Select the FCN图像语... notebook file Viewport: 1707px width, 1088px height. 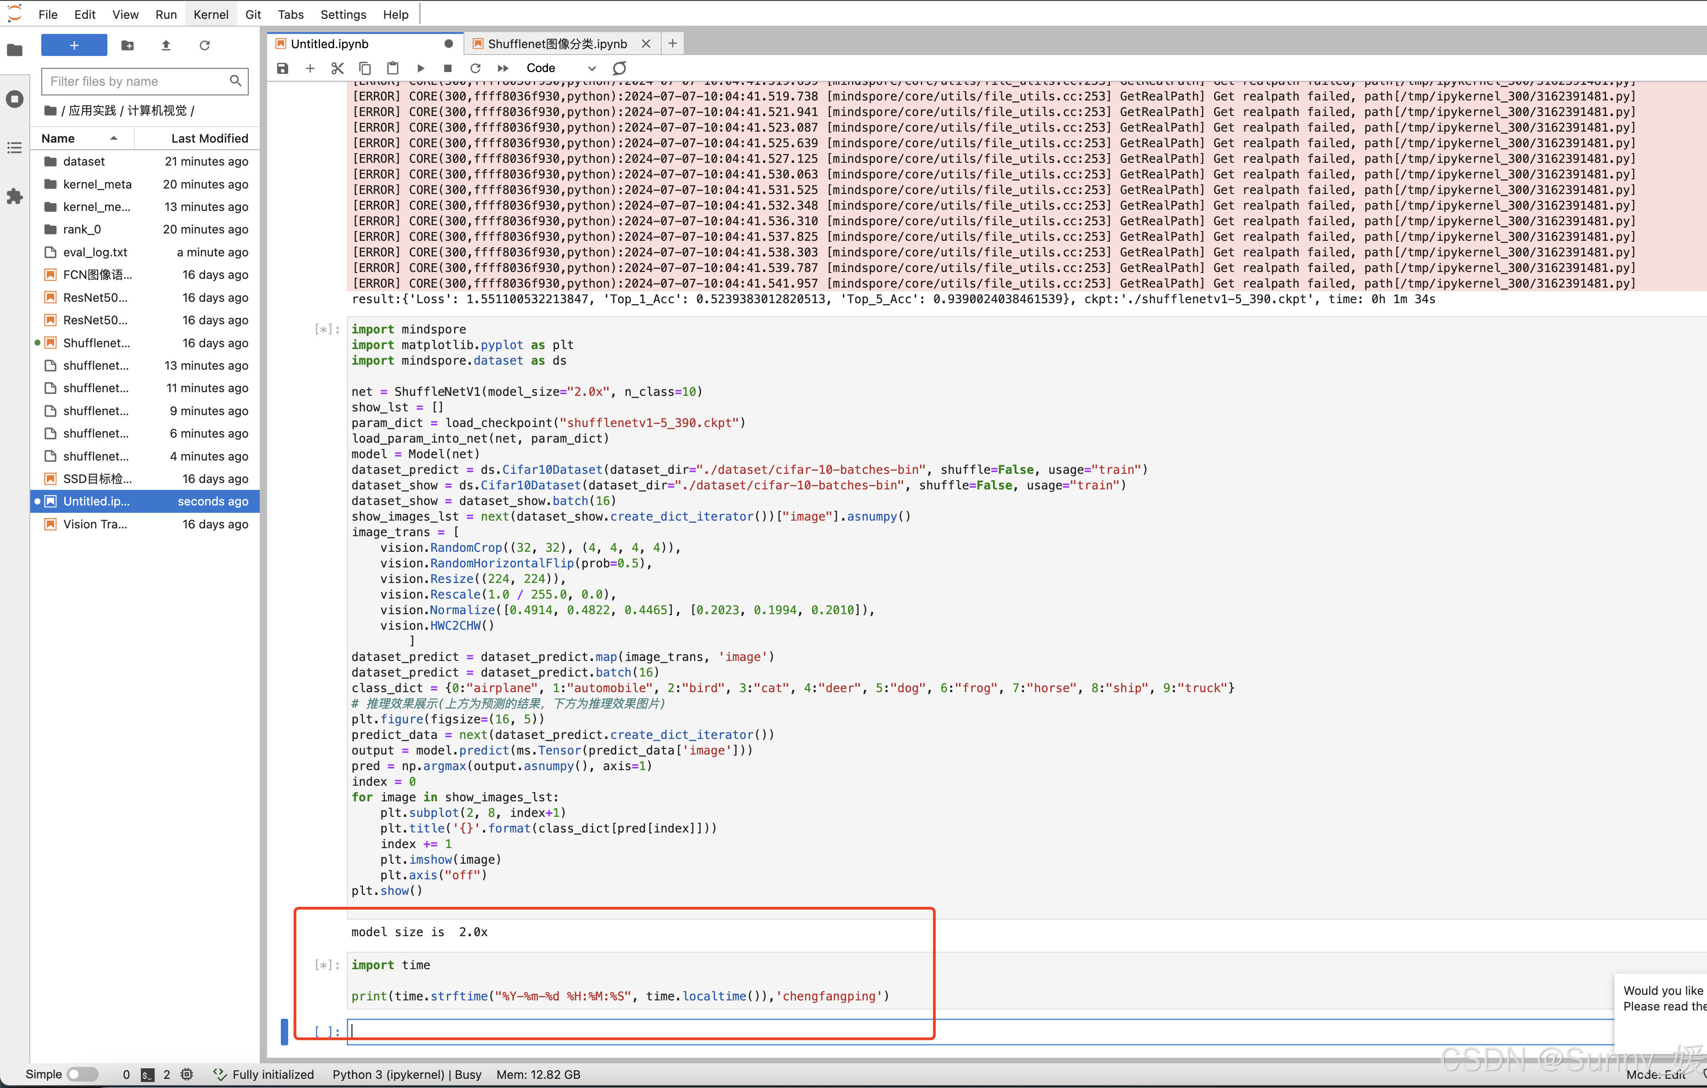145,275
